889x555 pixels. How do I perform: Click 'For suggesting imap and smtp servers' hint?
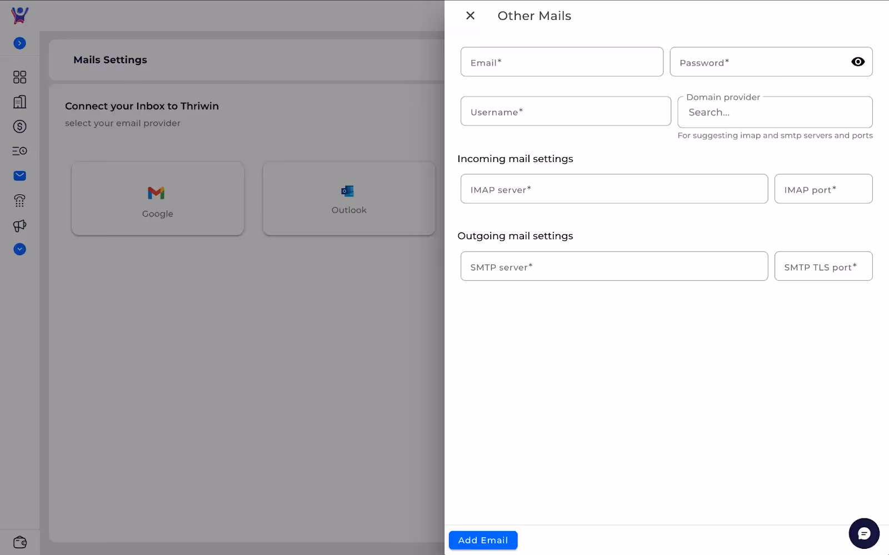pos(775,135)
